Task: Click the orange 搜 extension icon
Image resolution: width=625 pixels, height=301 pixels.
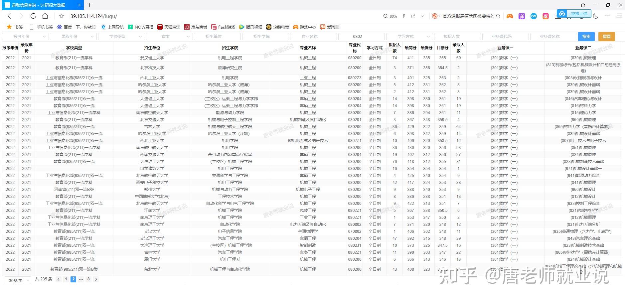Action: click(x=546, y=16)
